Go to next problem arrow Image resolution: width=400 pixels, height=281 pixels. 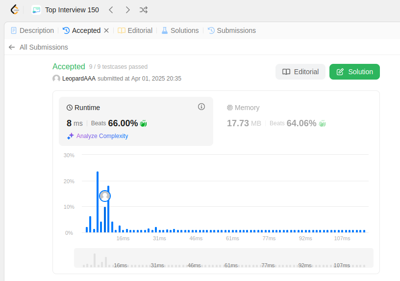pyautogui.click(x=127, y=10)
